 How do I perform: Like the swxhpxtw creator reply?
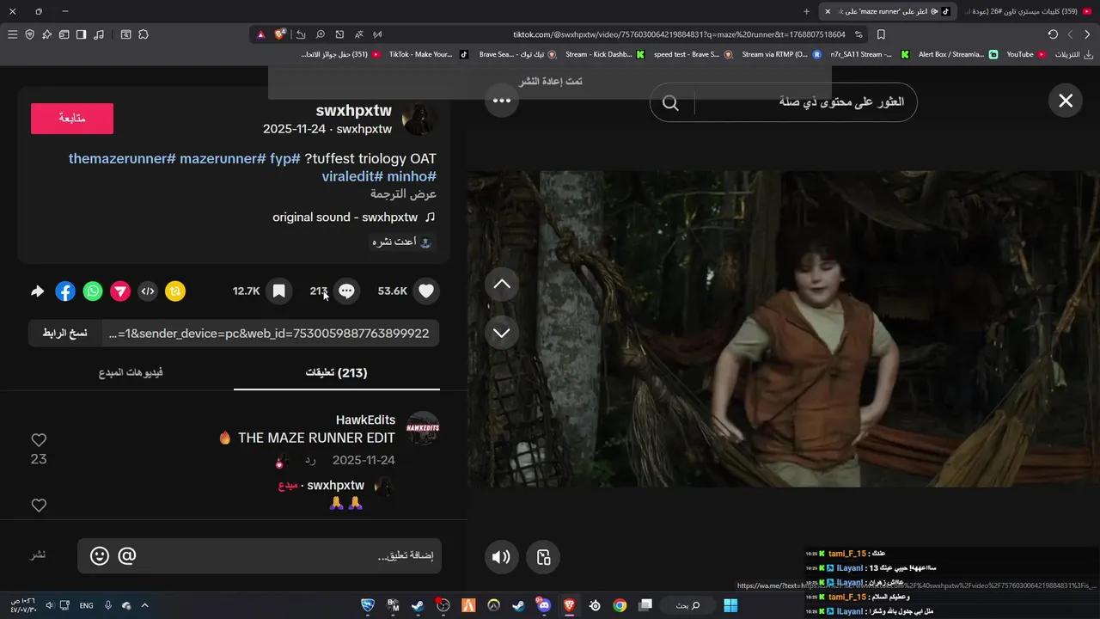tap(39, 506)
